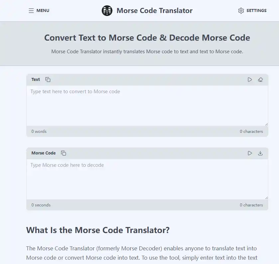Click the 0 characters counter under Text

coord(251,131)
